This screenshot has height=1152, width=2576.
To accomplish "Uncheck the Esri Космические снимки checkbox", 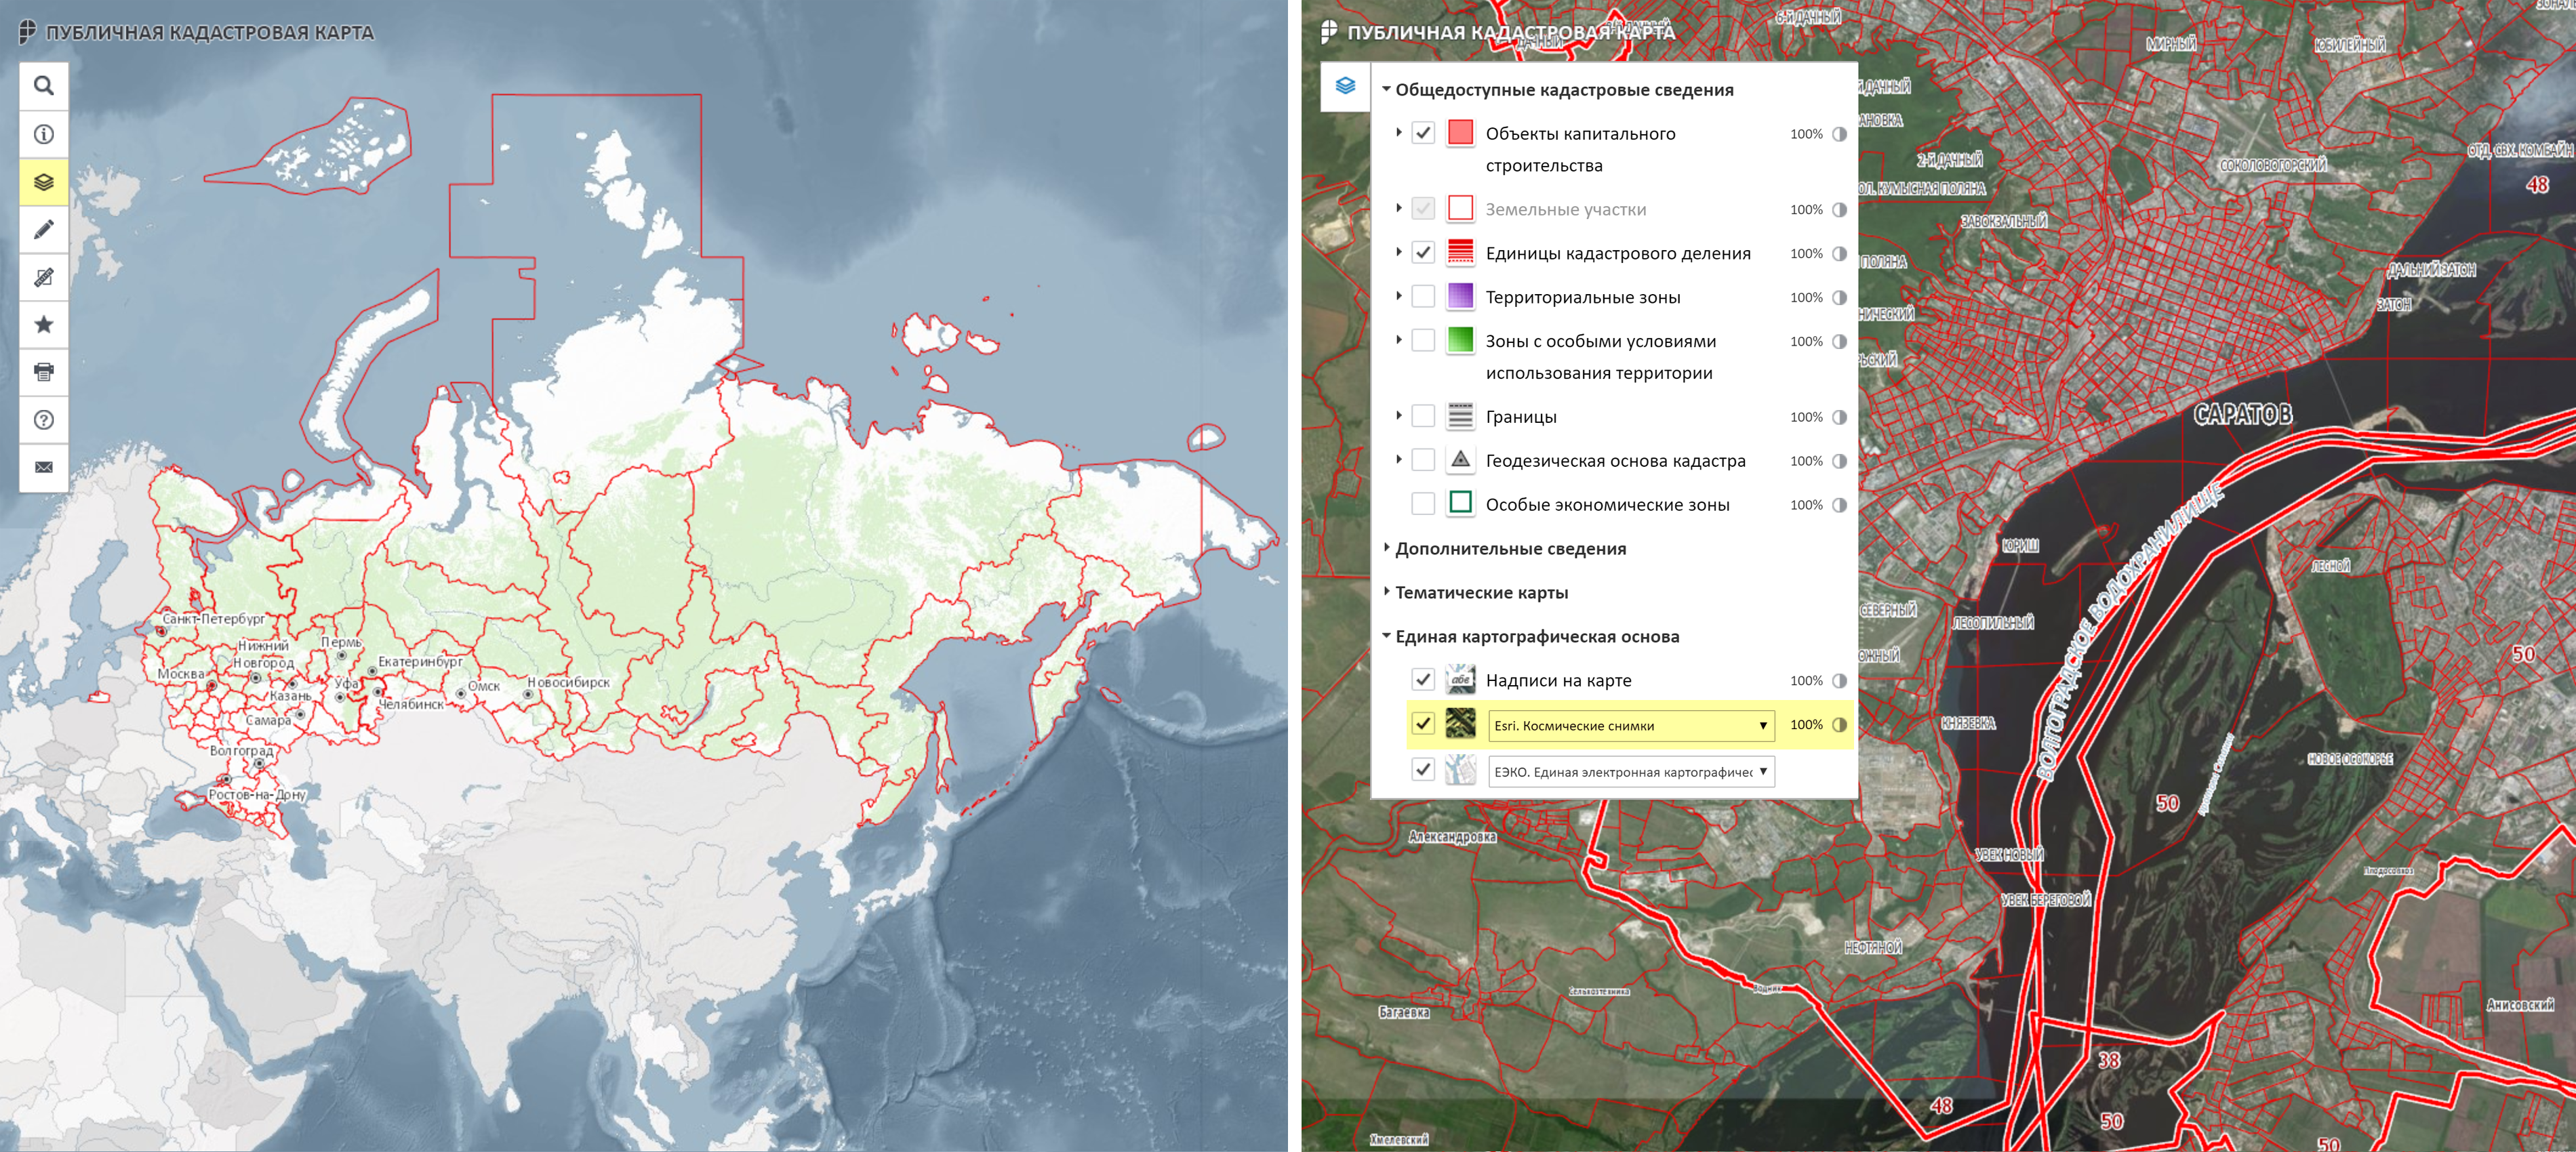I will 1423,724.
